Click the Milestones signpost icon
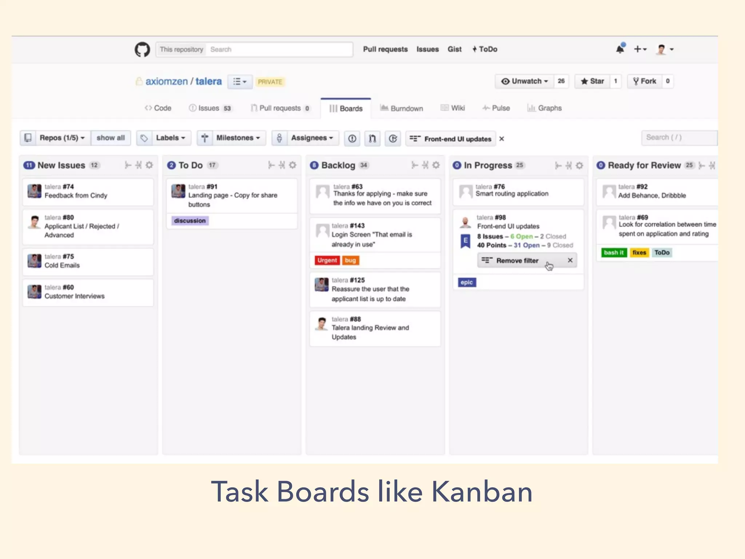This screenshot has height=559, width=745. click(205, 138)
